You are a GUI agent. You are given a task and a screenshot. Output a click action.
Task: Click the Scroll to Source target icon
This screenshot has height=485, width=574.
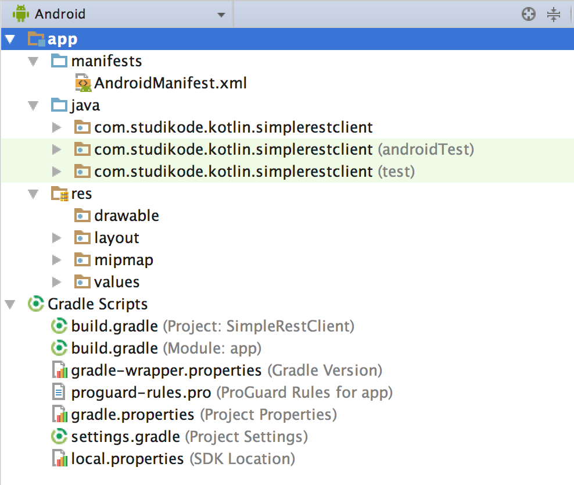[x=528, y=13]
